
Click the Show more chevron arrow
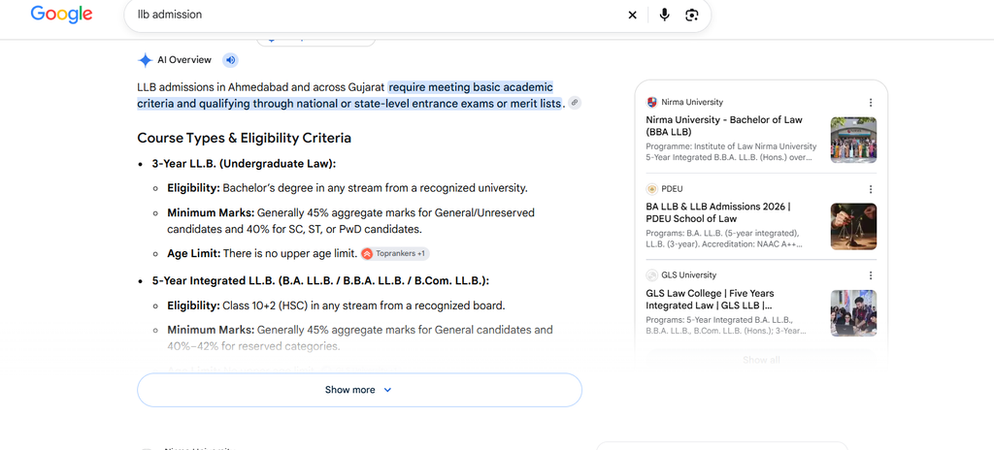point(388,390)
